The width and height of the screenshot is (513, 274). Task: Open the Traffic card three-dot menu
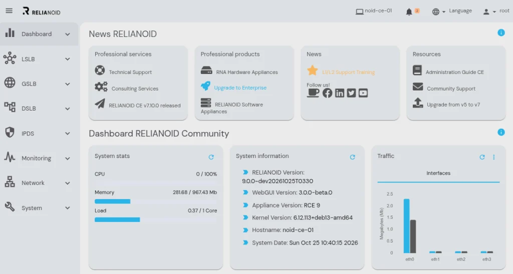(493, 157)
